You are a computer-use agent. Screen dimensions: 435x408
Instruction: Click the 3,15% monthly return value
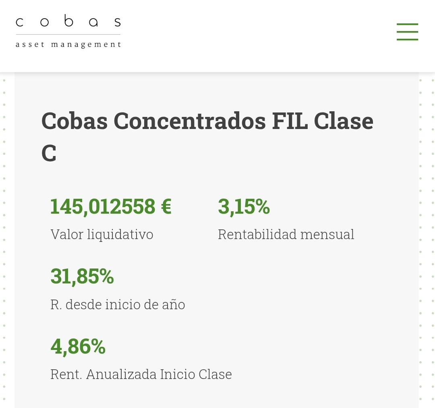pos(244,206)
